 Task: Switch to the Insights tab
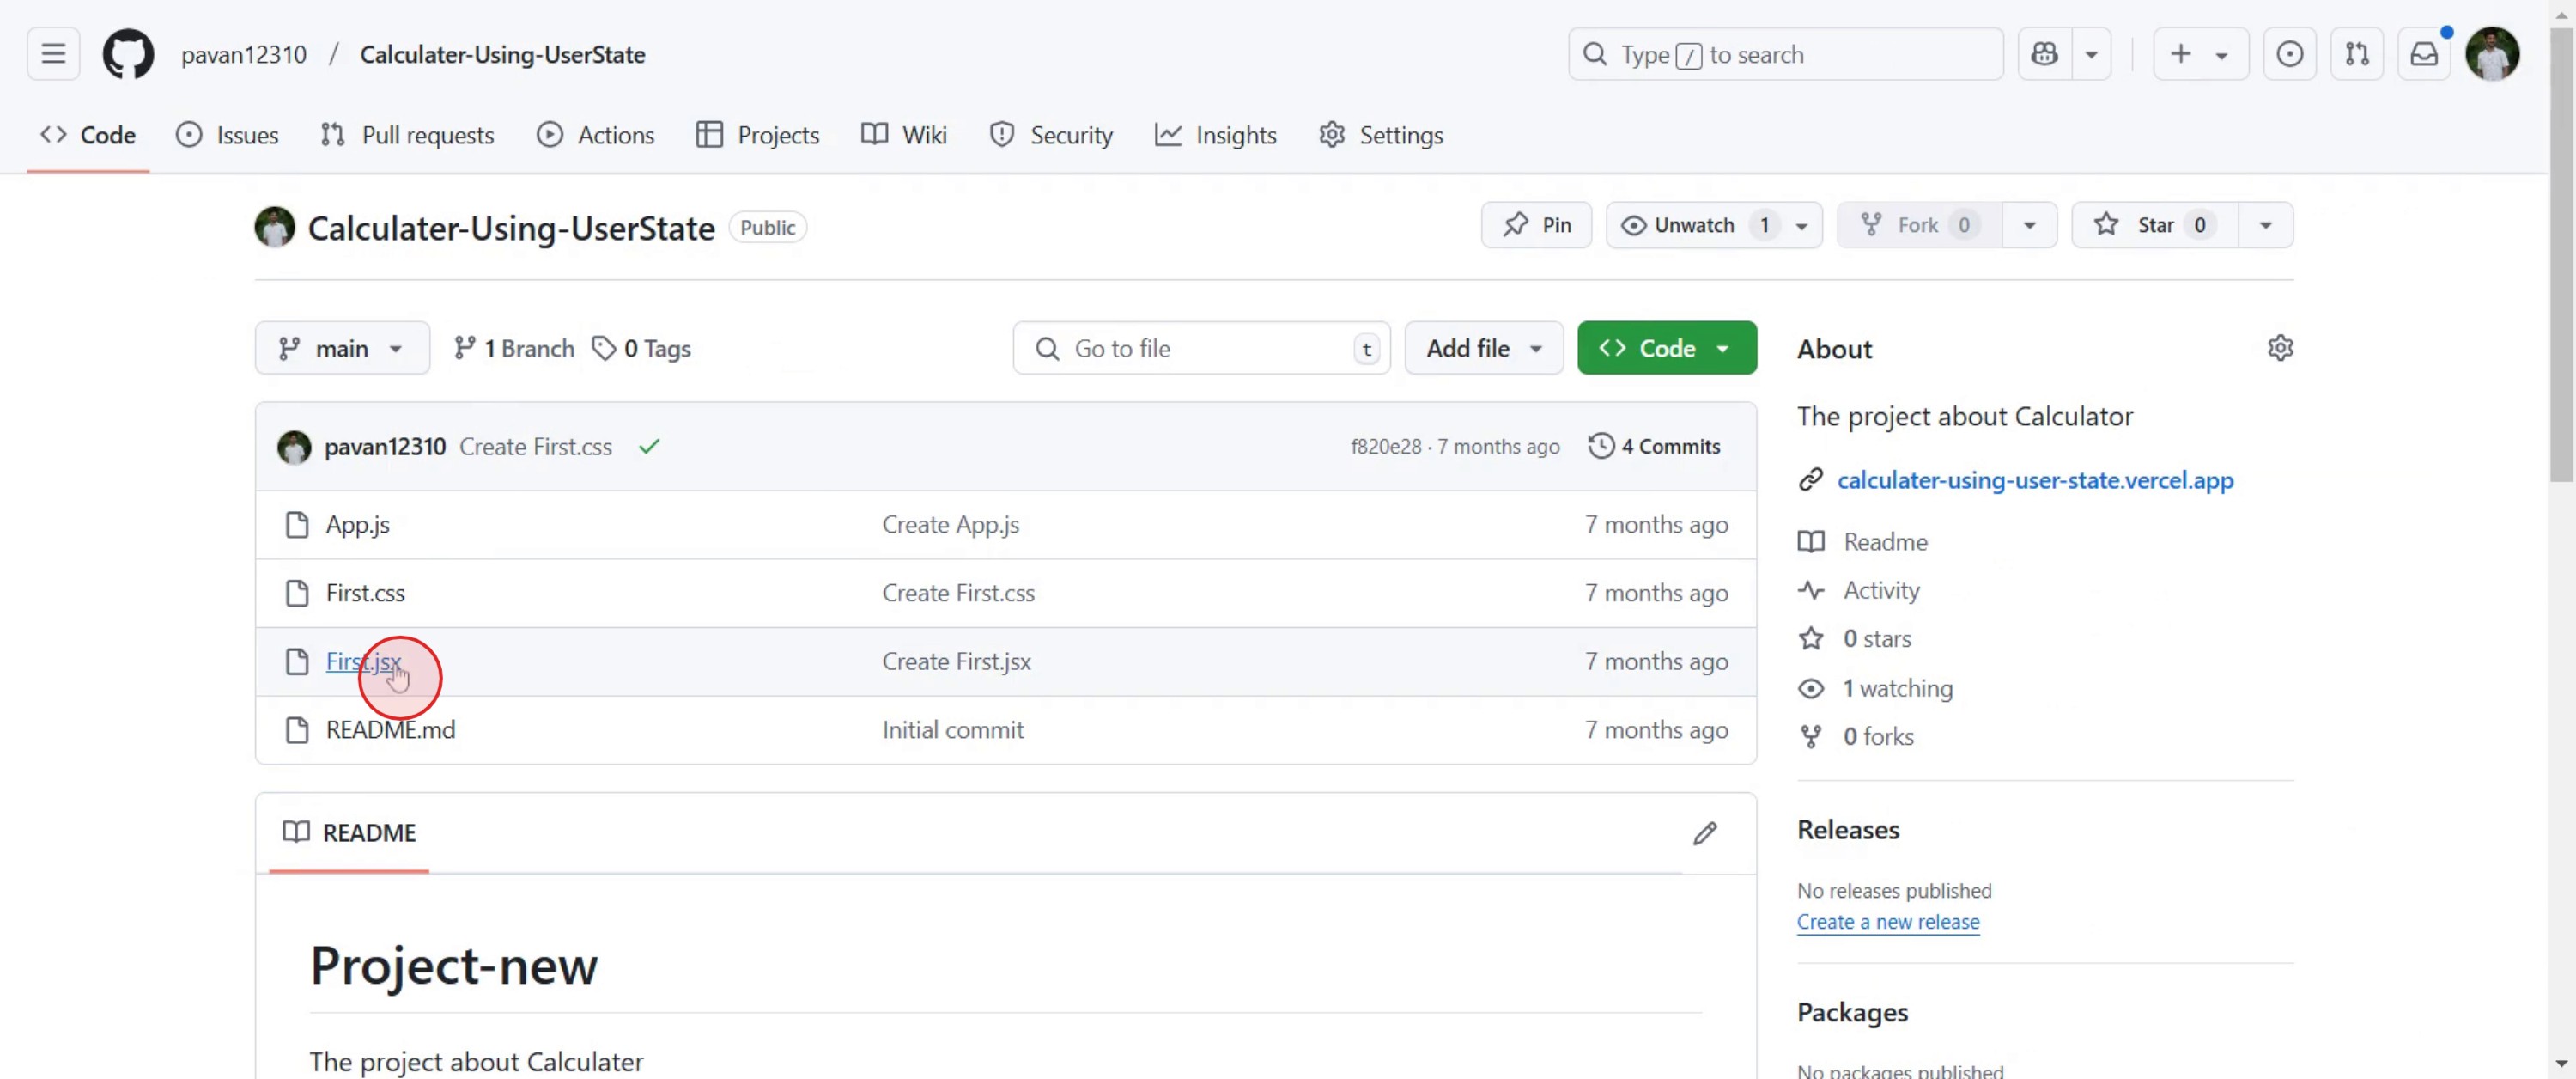[1216, 135]
